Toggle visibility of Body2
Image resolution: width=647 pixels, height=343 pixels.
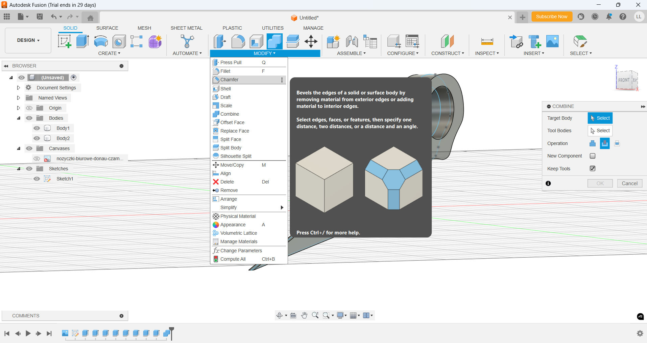click(37, 138)
